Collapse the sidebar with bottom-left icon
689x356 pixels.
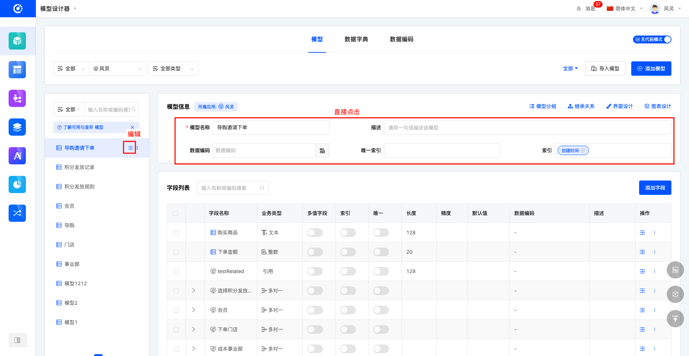tap(17, 340)
